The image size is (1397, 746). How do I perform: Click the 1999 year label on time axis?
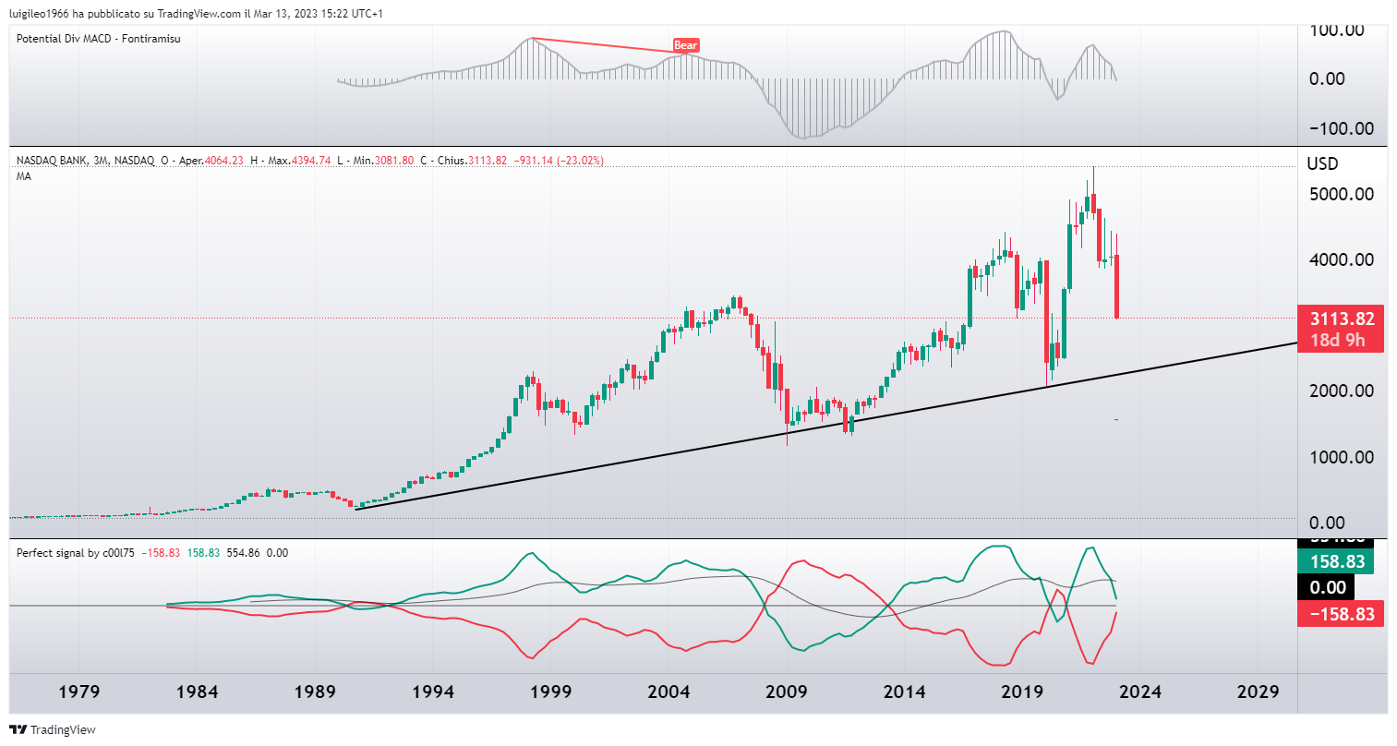pyautogui.click(x=551, y=692)
